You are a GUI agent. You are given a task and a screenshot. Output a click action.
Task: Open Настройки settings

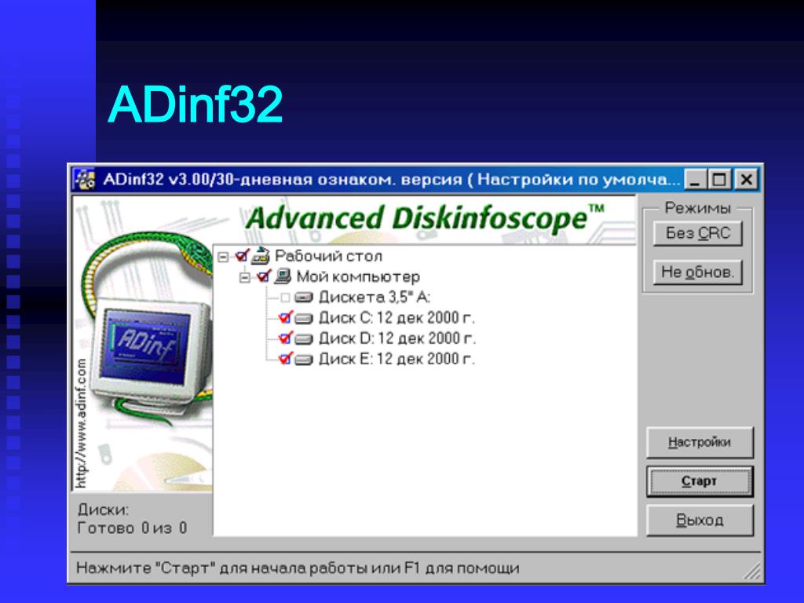[x=700, y=442]
